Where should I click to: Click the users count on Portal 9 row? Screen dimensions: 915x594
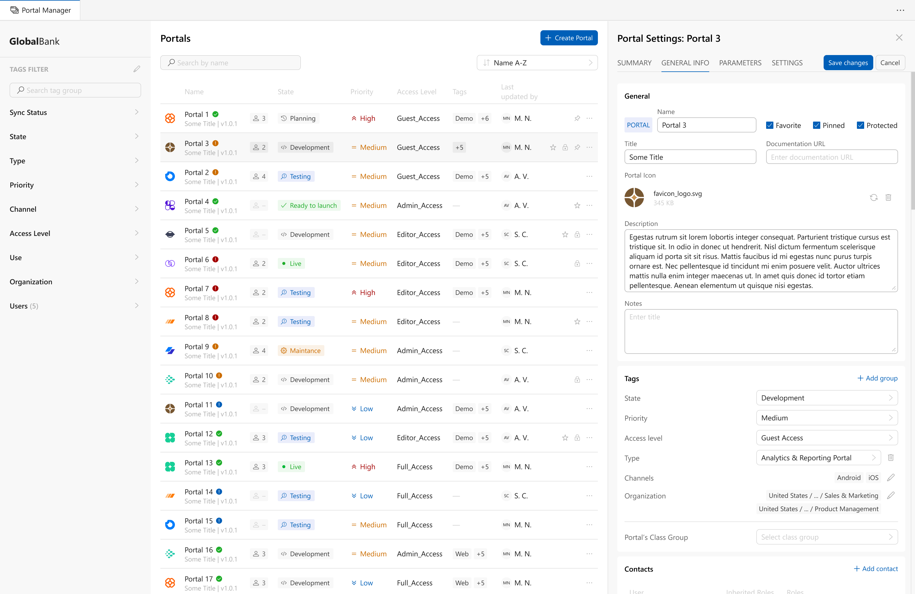click(260, 351)
